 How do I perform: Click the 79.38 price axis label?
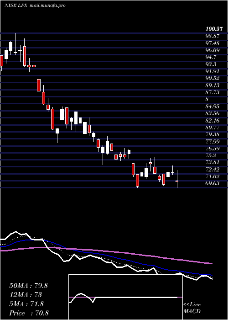click(212, 135)
